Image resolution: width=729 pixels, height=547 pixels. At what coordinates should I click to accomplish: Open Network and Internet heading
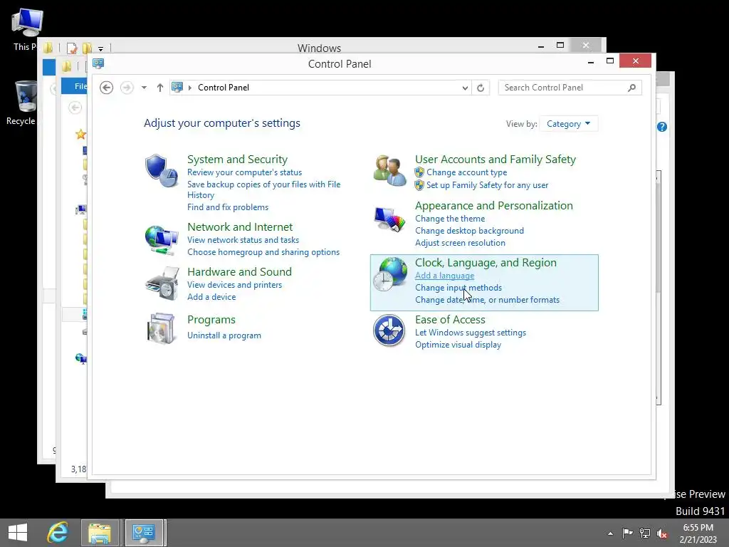pyautogui.click(x=240, y=227)
